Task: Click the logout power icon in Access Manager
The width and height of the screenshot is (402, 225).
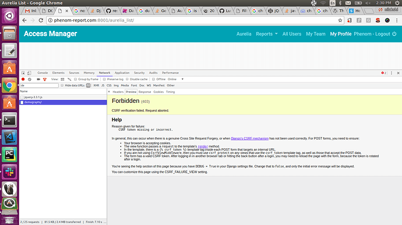Action: coord(394,34)
